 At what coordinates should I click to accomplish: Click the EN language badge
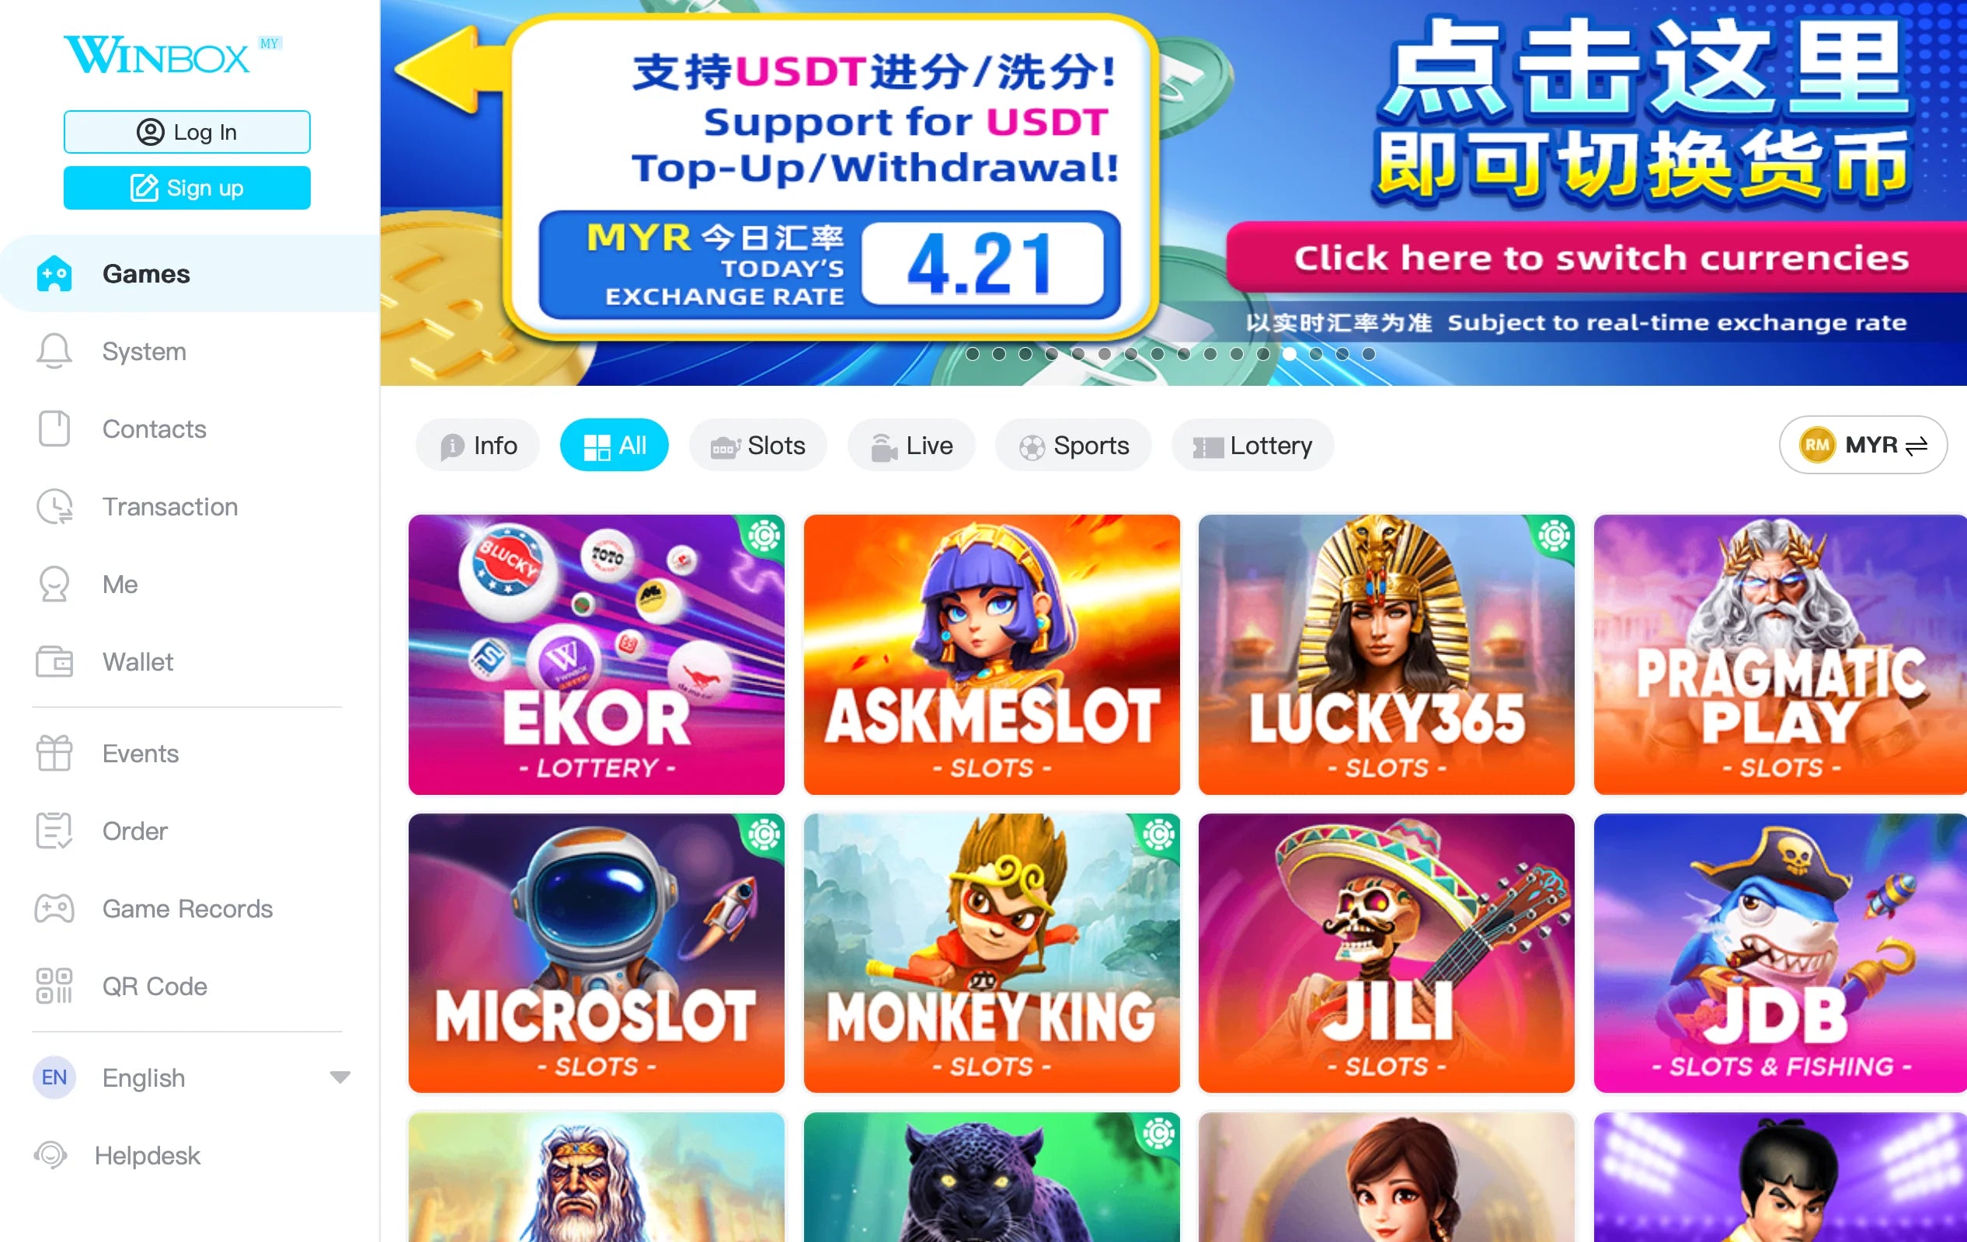point(54,1077)
